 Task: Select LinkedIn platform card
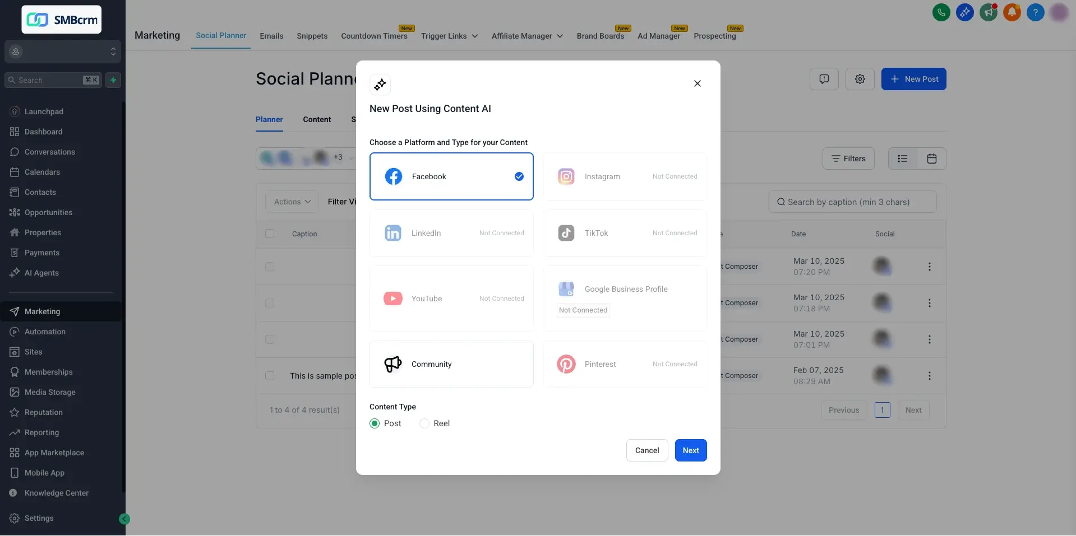click(x=451, y=233)
